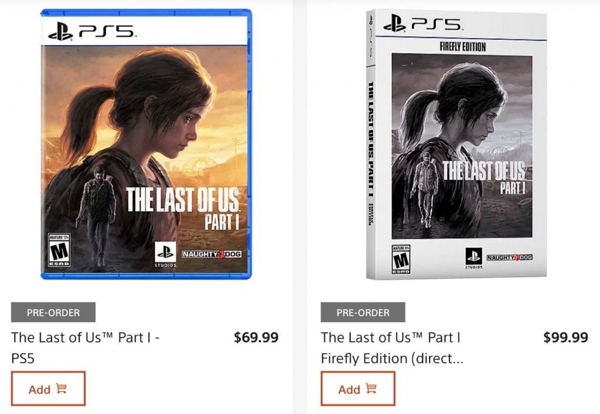The width and height of the screenshot is (600, 414).
Task: Click Naughty Dog logo on standard cover
Action: pos(211,254)
